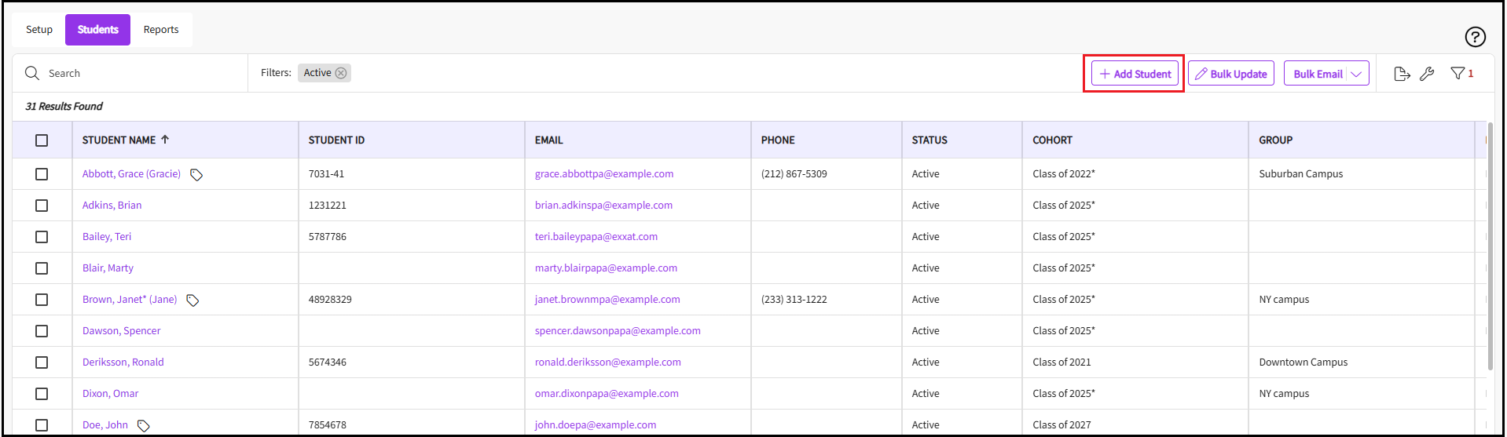Open the filter funnel icon
1507x437 pixels.
[1457, 73]
